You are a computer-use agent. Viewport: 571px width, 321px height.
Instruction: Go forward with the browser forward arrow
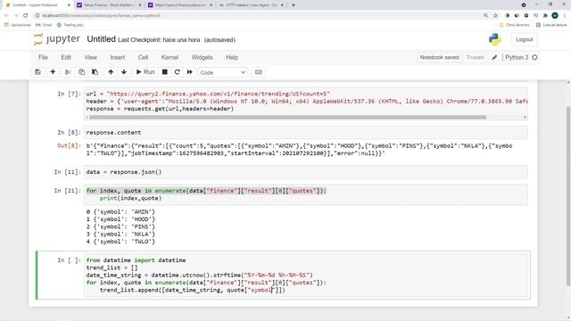click(x=16, y=15)
